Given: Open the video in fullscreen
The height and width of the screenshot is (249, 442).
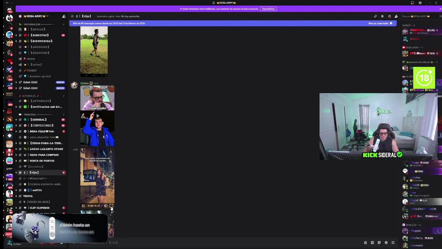Looking at the screenshot, I should tap(111, 206).
